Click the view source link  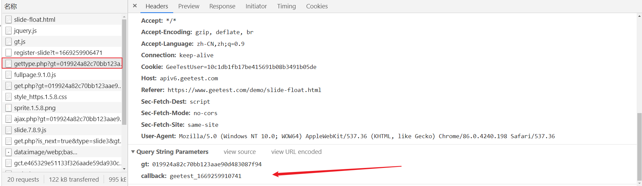[240, 152]
